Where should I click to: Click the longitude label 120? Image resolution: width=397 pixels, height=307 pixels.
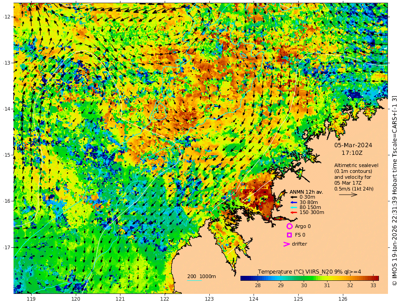[76, 299]
